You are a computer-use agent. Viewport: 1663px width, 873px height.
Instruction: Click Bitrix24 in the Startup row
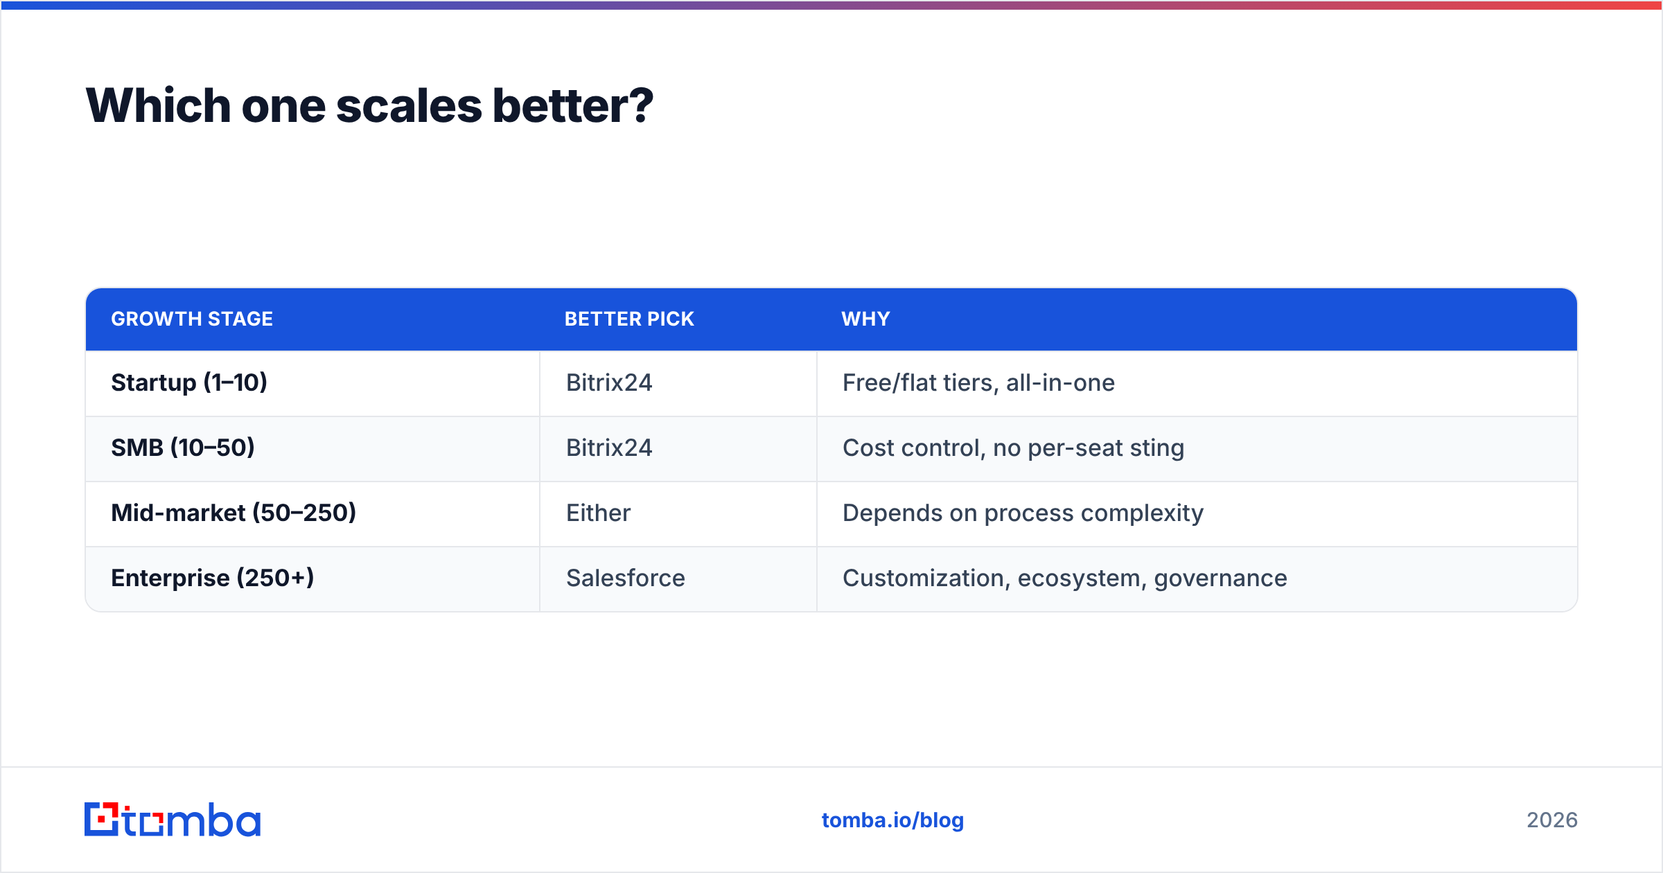point(609,382)
